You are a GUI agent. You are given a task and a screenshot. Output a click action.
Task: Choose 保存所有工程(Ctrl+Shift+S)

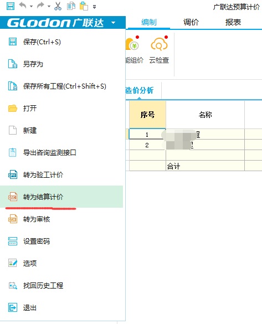click(61, 86)
